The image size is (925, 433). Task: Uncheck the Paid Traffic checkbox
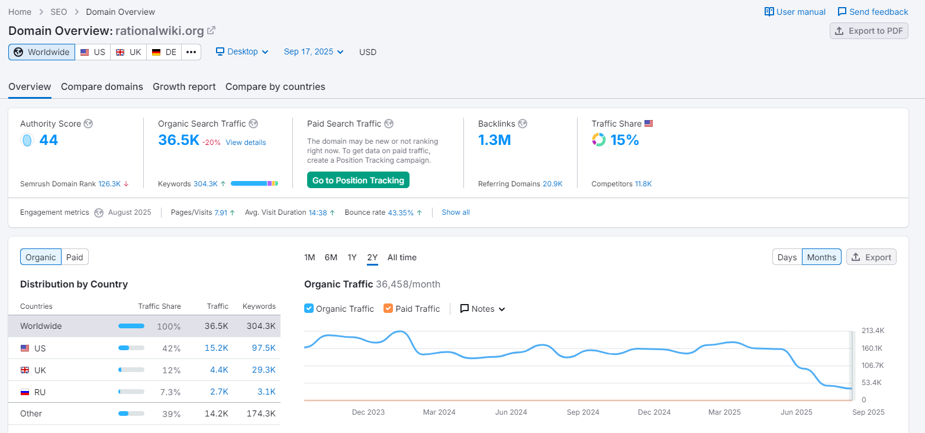(x=388, y=308)
